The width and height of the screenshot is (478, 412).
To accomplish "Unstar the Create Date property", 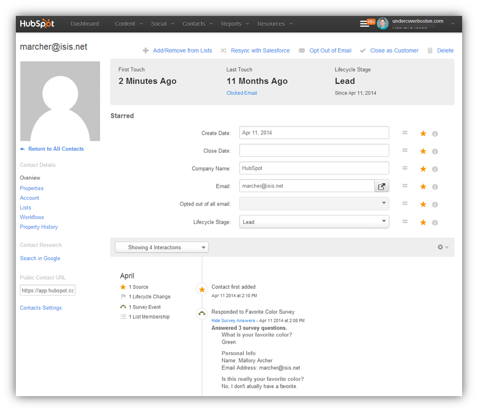I will click(423, 133).
